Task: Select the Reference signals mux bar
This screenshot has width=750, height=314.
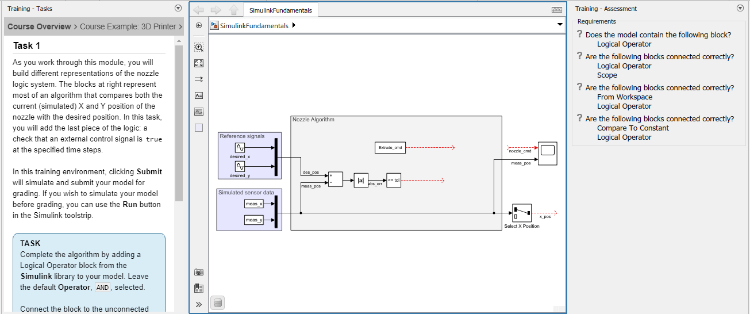Action: pyautogui.click(x=277, y=158)
